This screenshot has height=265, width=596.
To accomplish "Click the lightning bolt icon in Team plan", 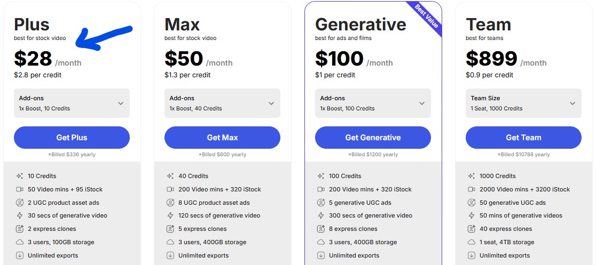I will [472, 215].
